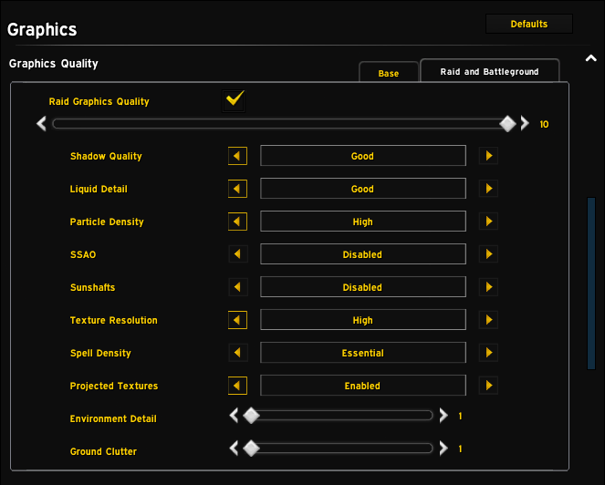Image resolution: width=605 pixels, height=485 pixels.
Task: Click the Environment Detail label
Action: pyautogui.click(x=113, y=418)
